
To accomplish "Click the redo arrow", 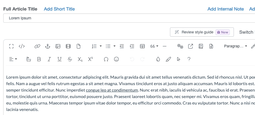I will tap(142, 59).
